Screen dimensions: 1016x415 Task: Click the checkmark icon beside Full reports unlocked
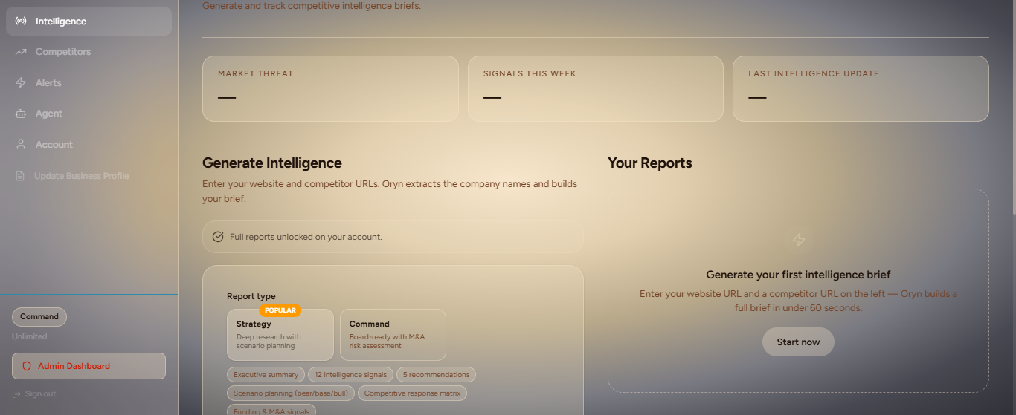(218, 237)
